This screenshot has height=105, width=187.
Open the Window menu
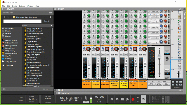[x=30, y=6]
